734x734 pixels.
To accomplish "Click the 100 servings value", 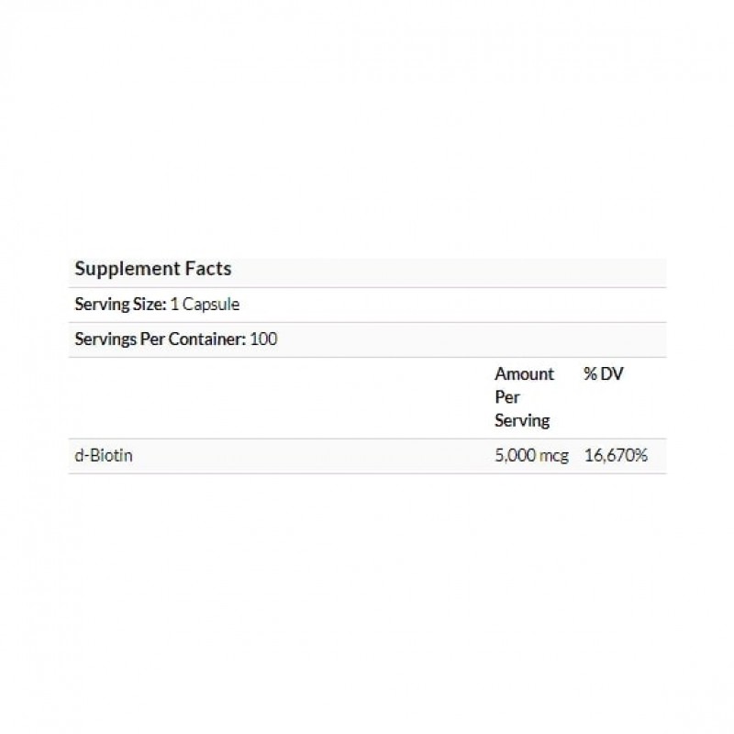I will [263, 339].
